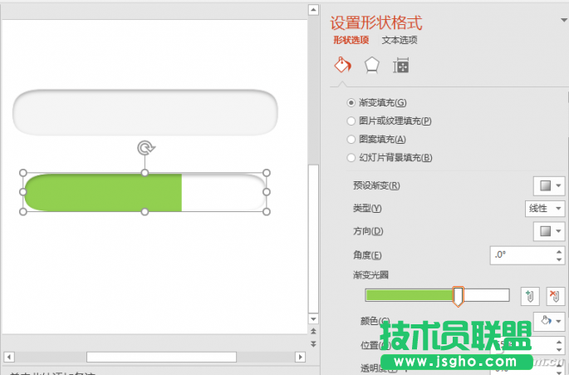Select the 幻灯片背景填充(B) option
This screenshot has height=375, width=569.
click(x=351, y=158)
